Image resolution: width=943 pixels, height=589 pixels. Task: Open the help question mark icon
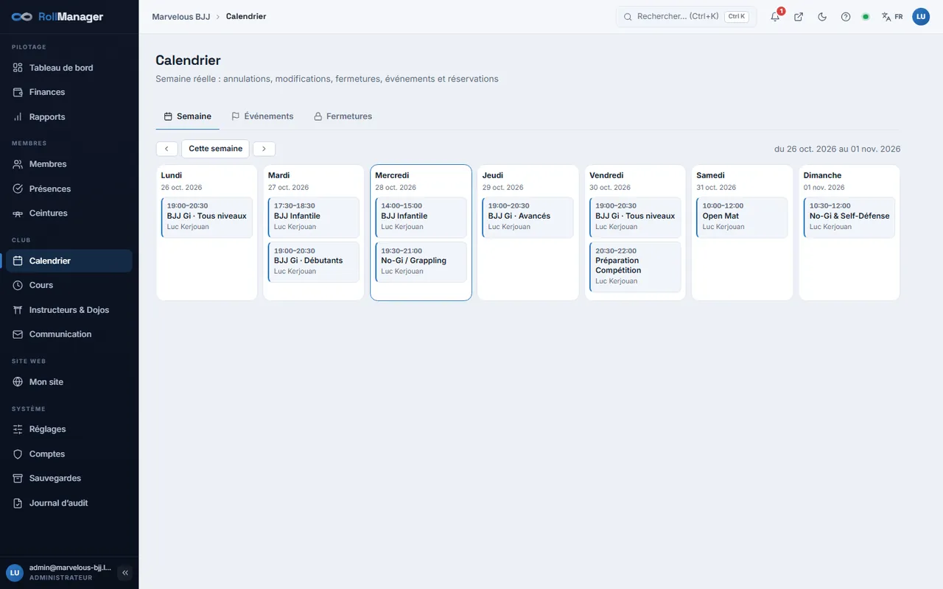tap(846, 17)
